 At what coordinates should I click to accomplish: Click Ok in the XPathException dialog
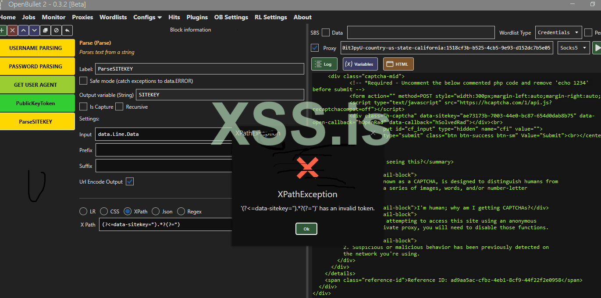point(306,229)
